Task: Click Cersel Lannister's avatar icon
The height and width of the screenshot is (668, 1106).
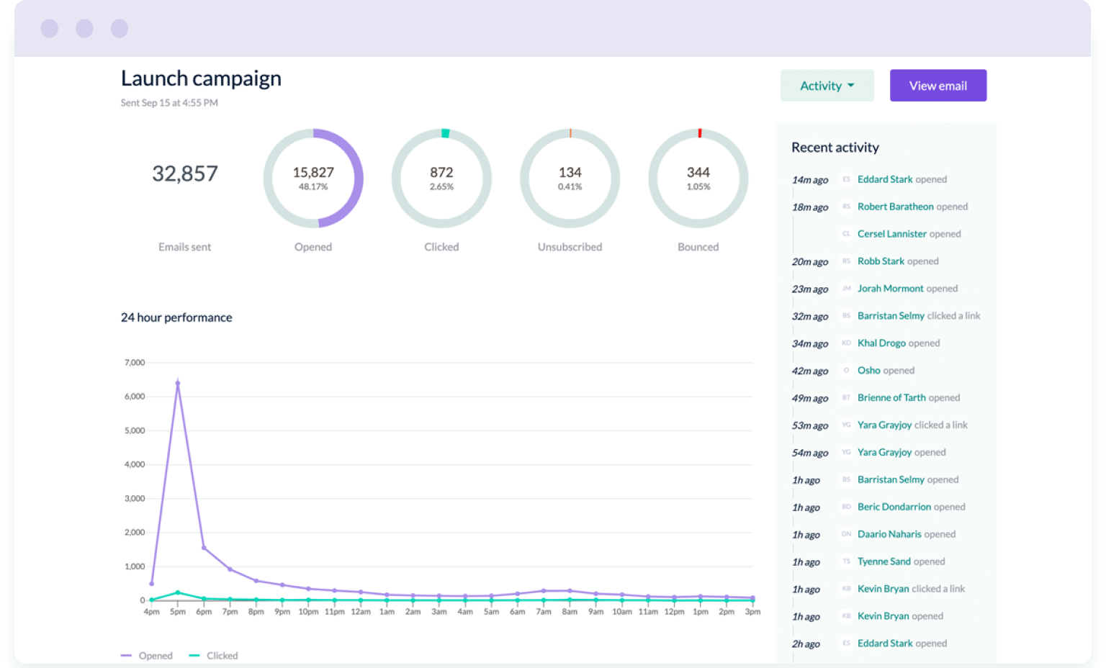Action: pos(846,234)
